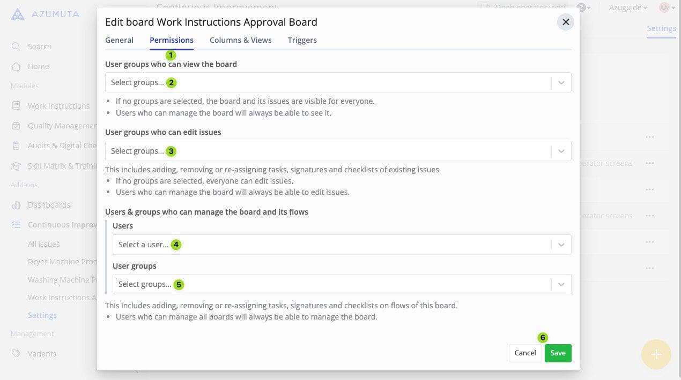Screen dimensions: 681x380
Task: Go to the Triggers tab
Action: click(x=302, y=40)
